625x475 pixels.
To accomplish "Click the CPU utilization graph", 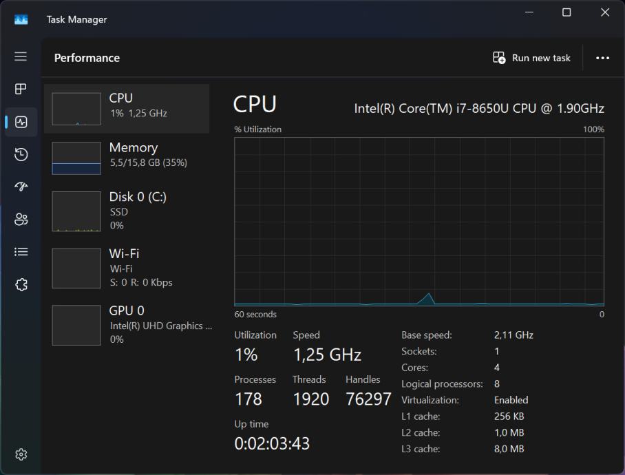I will click(x=419, y=221).
